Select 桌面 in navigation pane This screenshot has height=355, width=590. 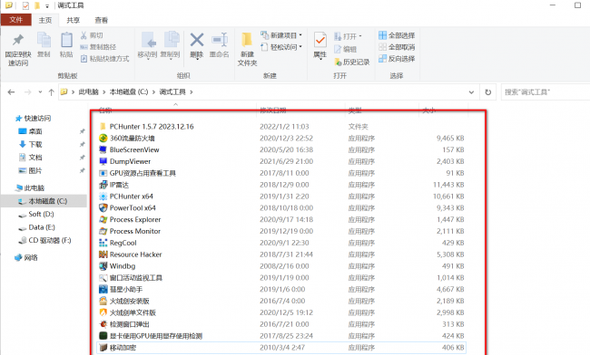pos(31,131)
